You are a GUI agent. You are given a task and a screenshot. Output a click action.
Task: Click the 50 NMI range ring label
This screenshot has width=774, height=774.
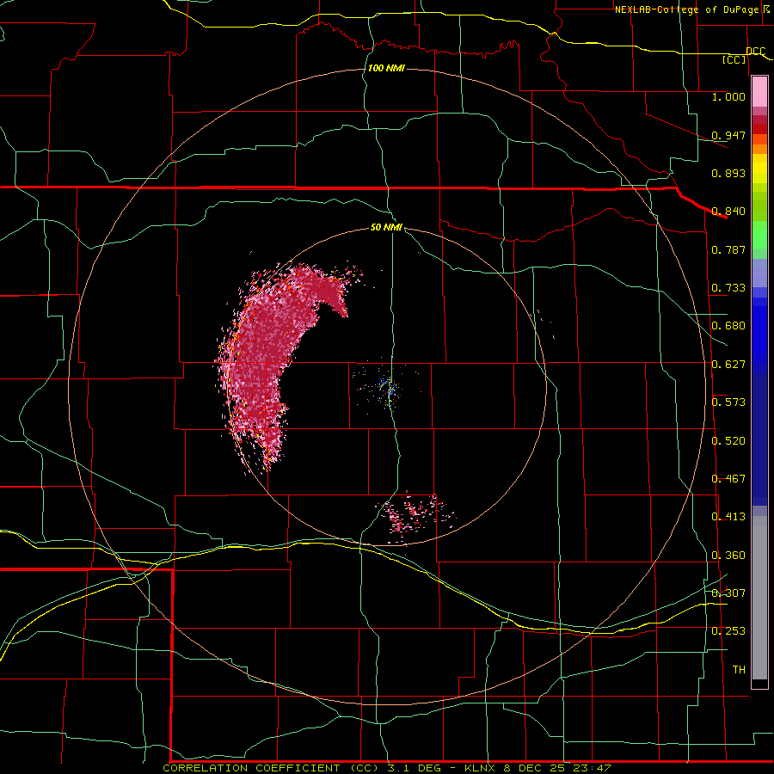[386, 228]
